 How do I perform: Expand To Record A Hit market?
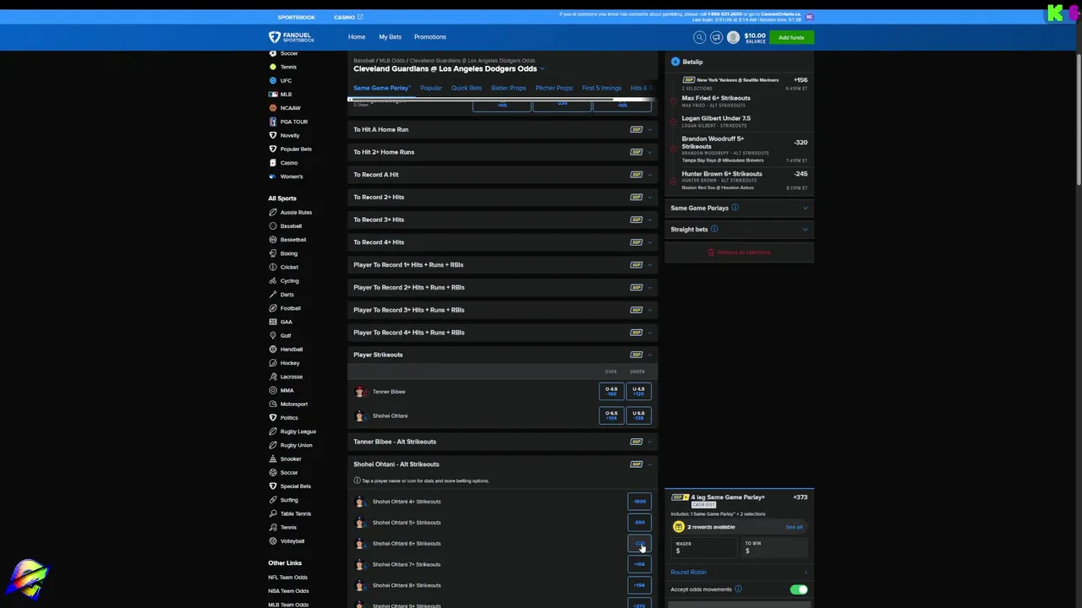coord(503,175)
